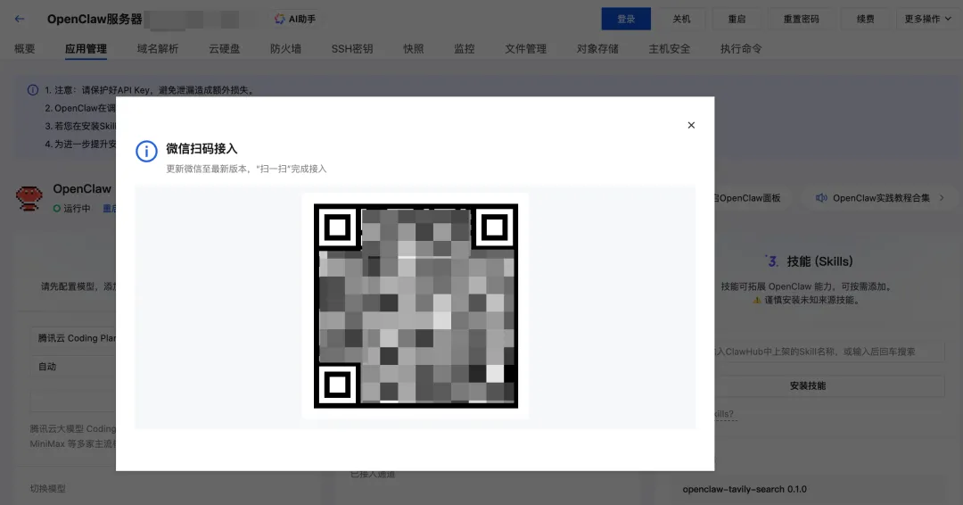Open the 执行命令 tab
Image resolution: width=963 pixels, height=505 pixels.
point(741,48)
